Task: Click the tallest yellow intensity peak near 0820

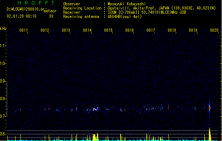Action: [210, 134]
